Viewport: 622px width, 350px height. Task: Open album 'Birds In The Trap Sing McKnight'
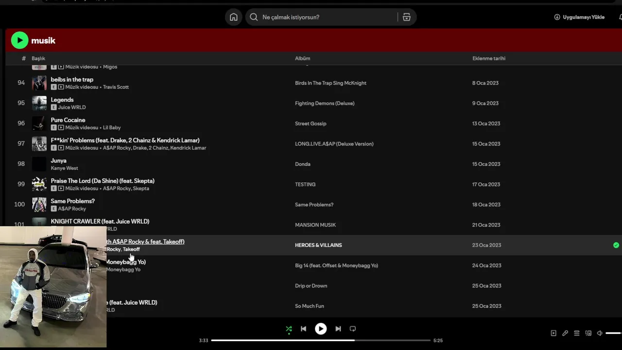tap(330, 83)
